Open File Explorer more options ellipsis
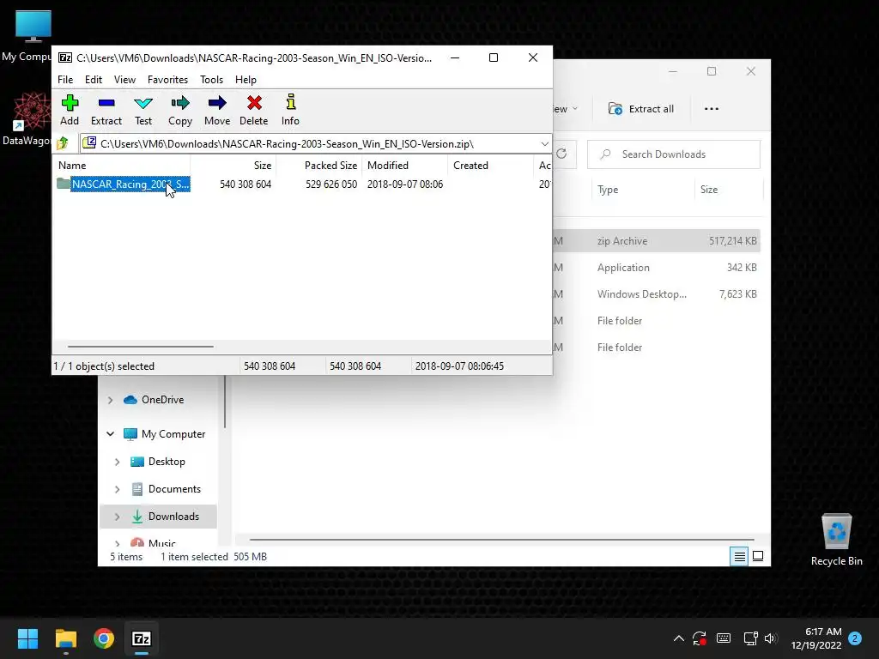The image size is (879, 659). pyautogui.click(x=711, y=109)
